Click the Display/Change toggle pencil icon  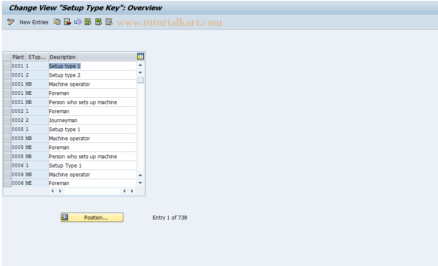point(10,22)
